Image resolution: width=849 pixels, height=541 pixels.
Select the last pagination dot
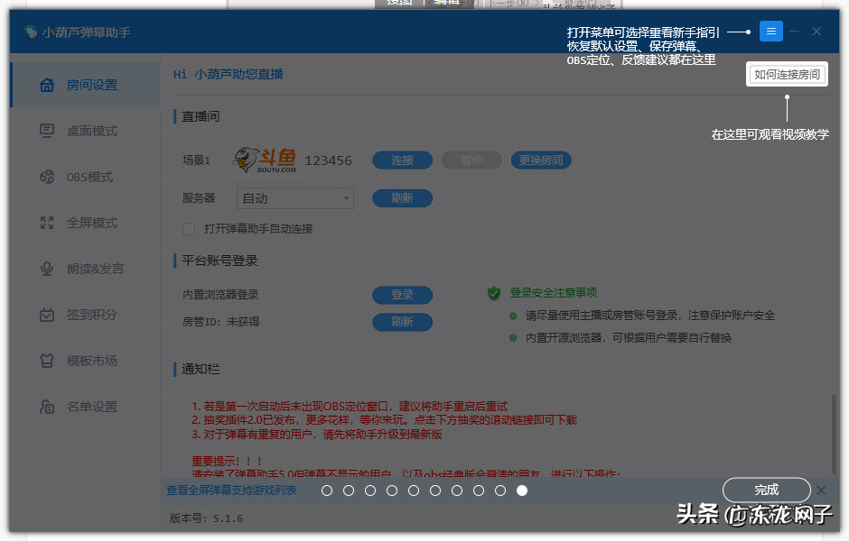click(522, 491)
